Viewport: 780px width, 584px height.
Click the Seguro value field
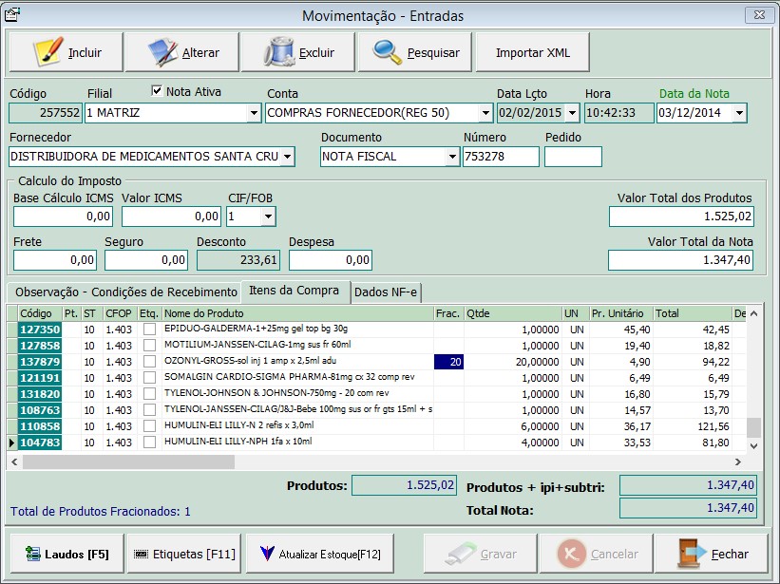(146, 260)
